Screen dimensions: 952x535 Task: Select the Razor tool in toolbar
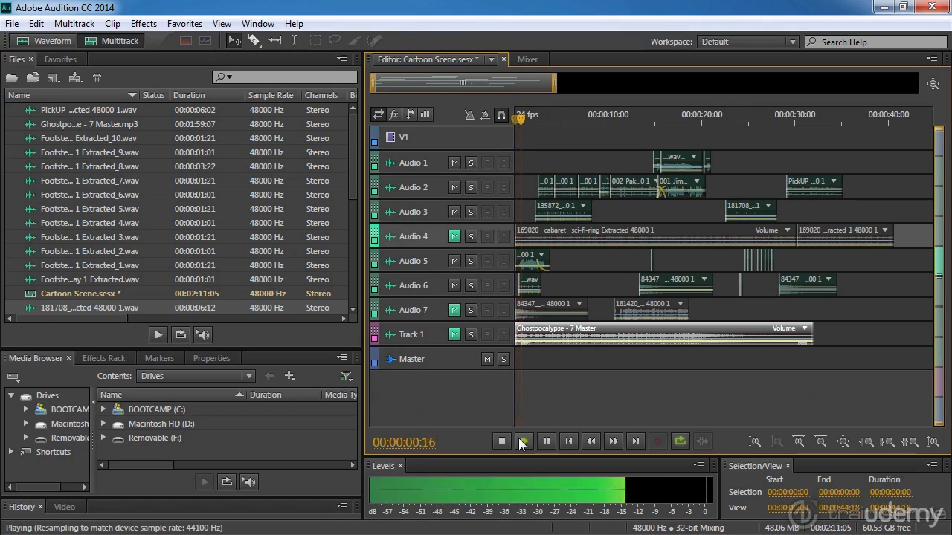coord(254,41)
